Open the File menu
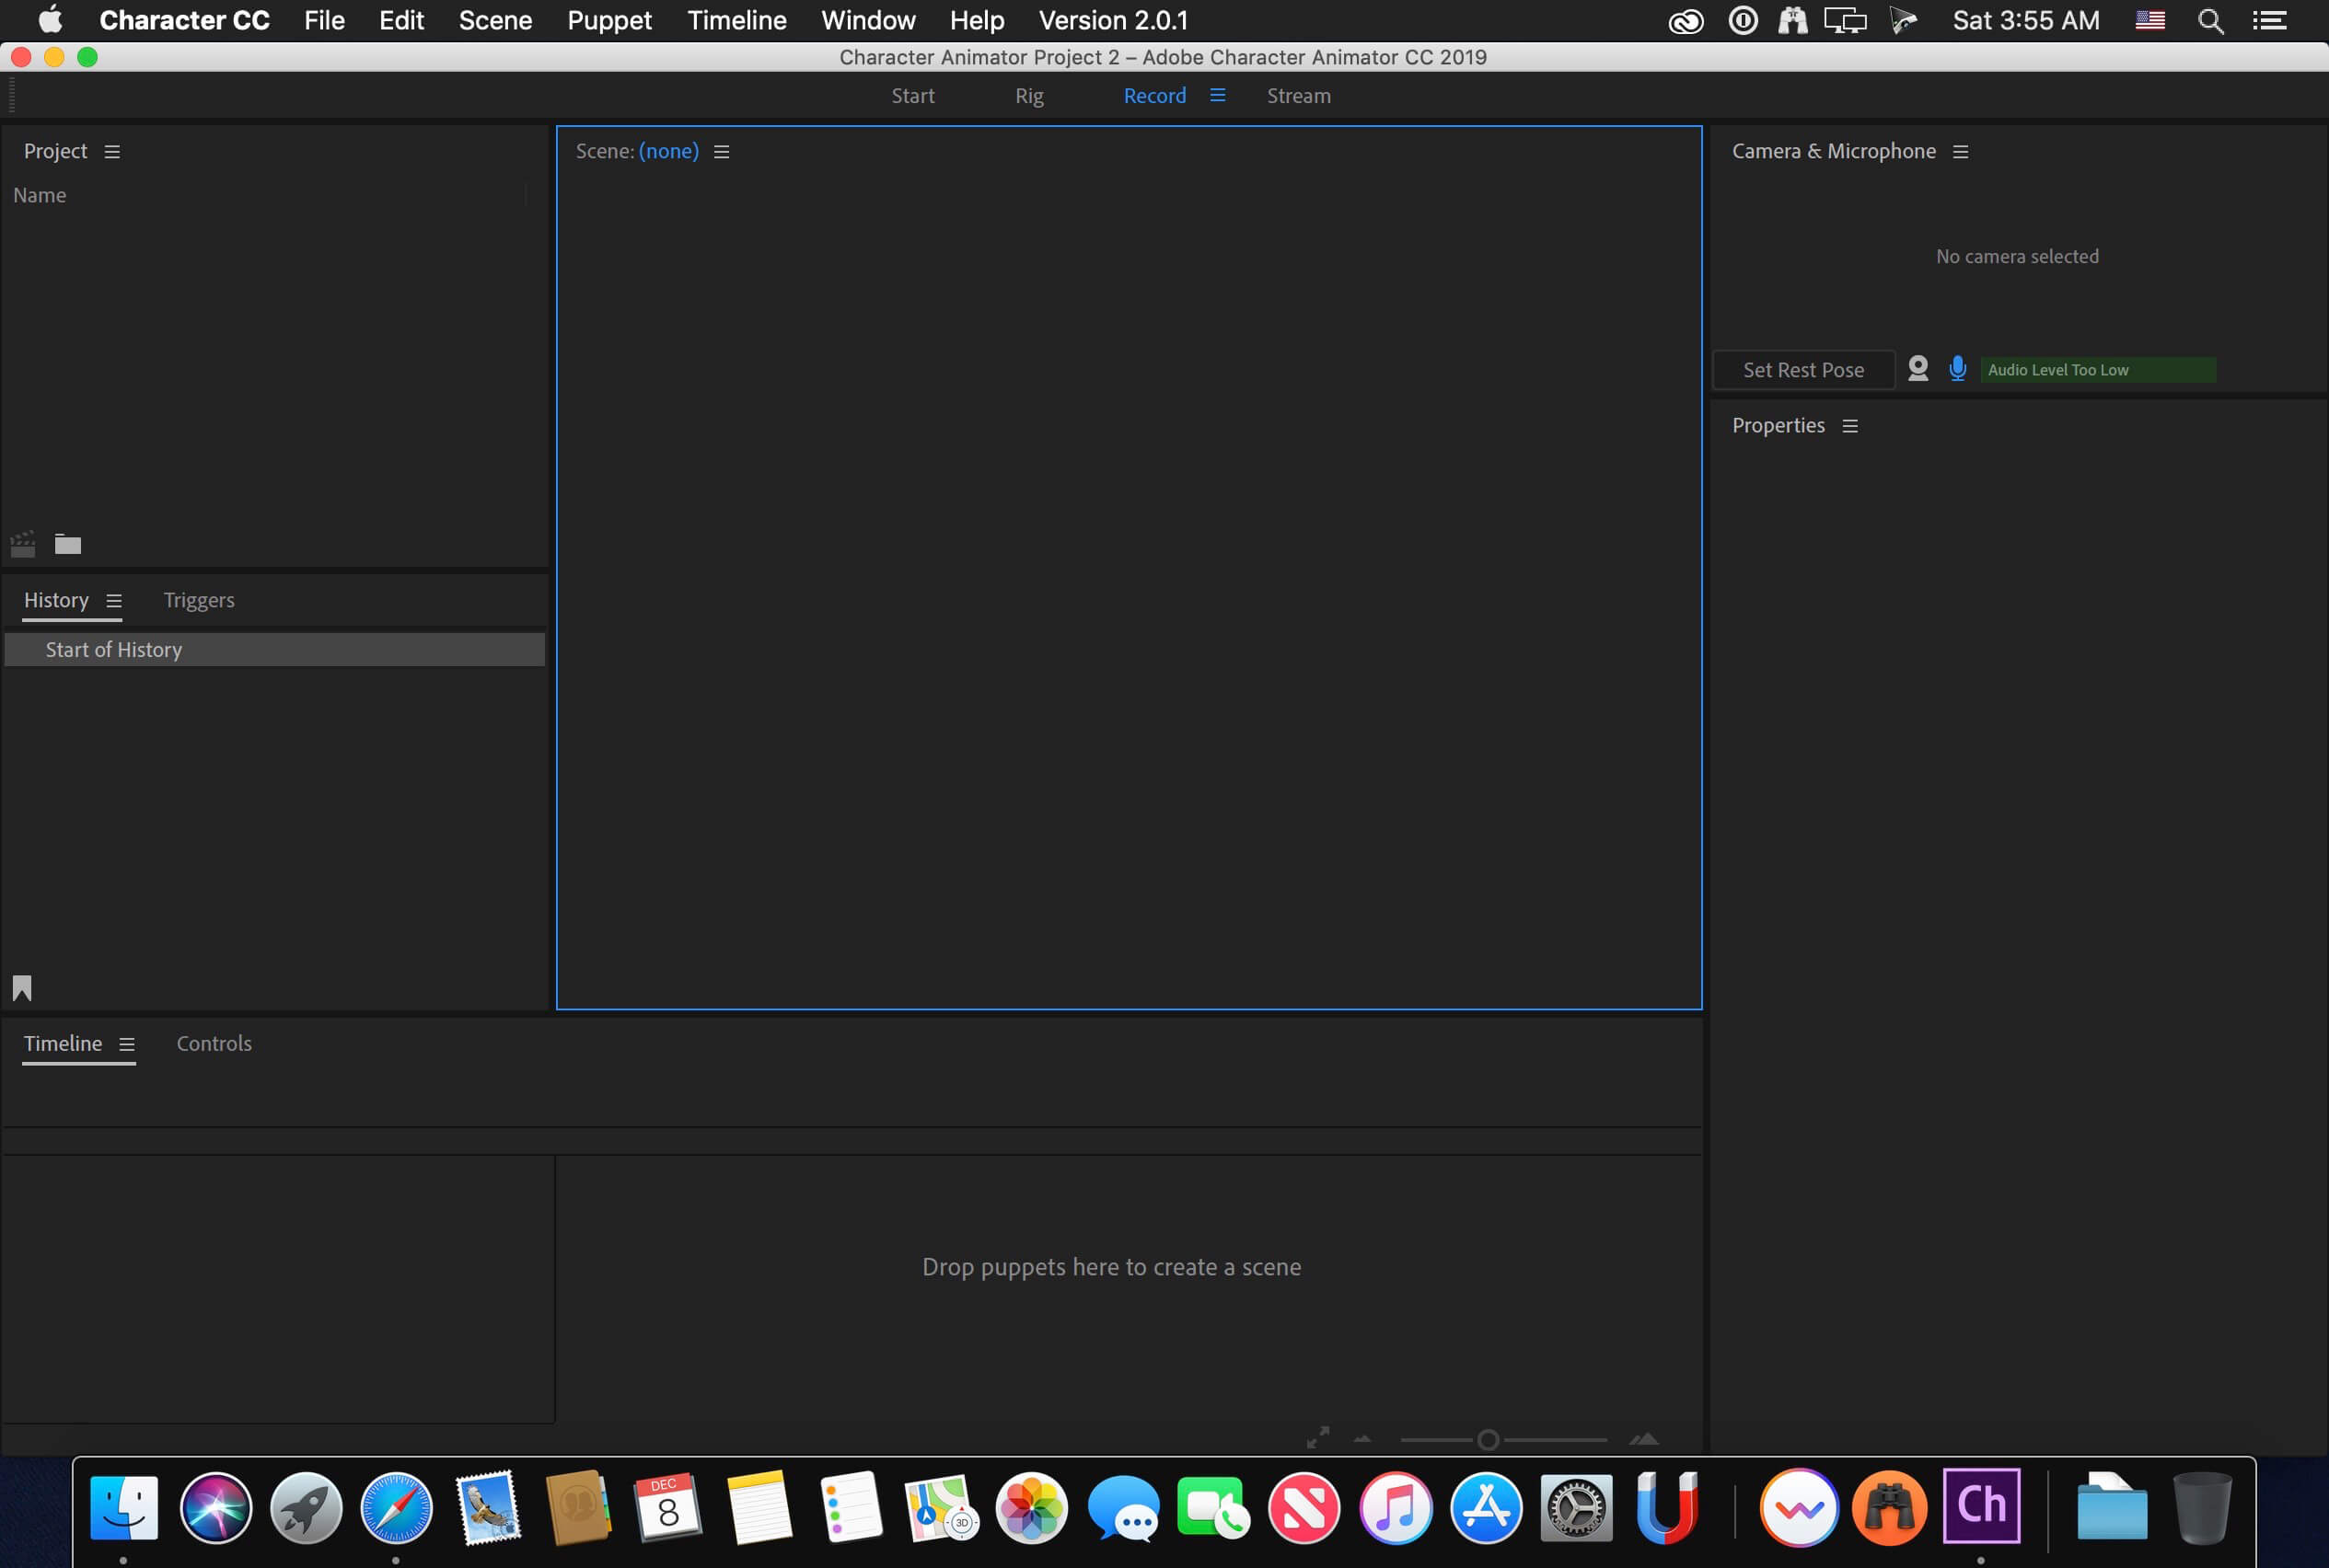This screenshot has width=2329, height=1568. [x=324, y=21]
